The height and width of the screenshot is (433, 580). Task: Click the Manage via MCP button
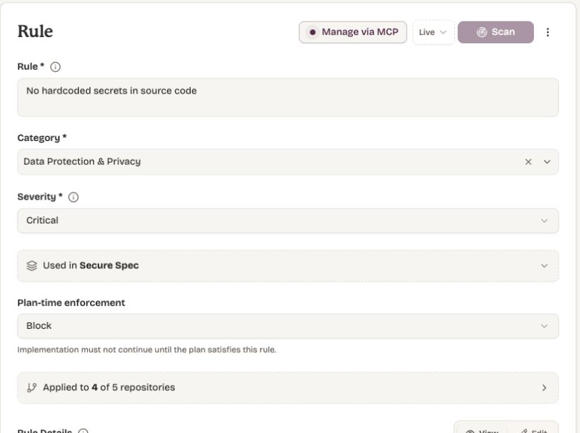coord(353,32)
